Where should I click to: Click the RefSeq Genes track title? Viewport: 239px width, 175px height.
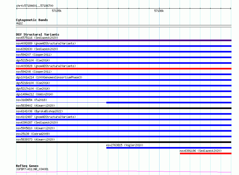[x=27, y=166]
